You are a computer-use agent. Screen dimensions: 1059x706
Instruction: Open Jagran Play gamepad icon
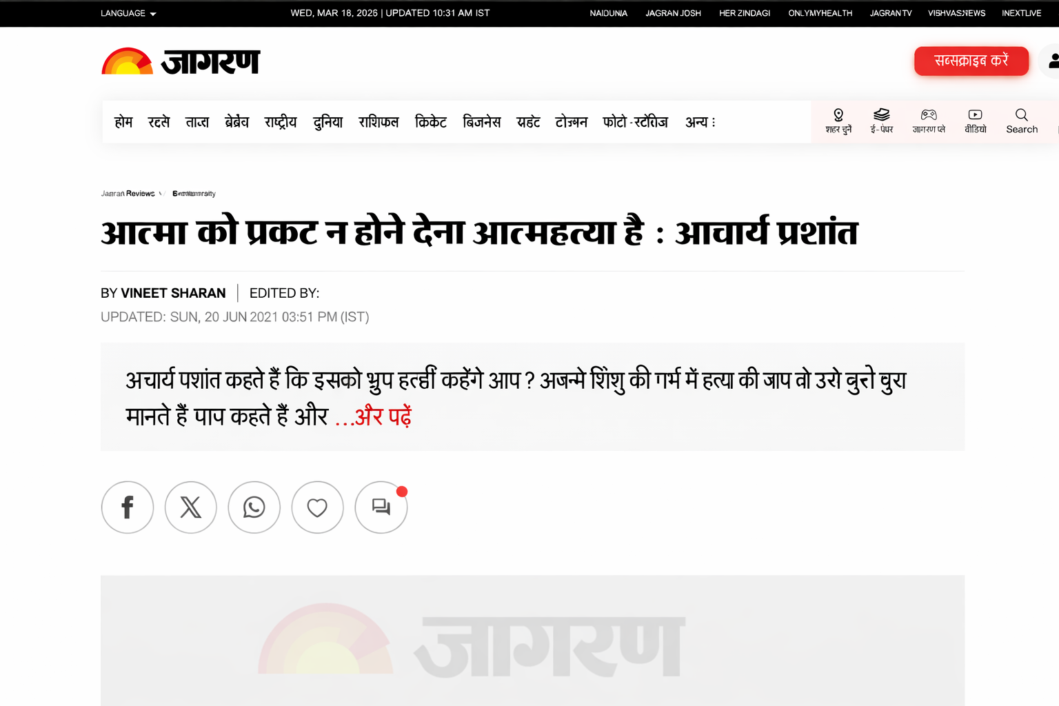coord(929,115)
